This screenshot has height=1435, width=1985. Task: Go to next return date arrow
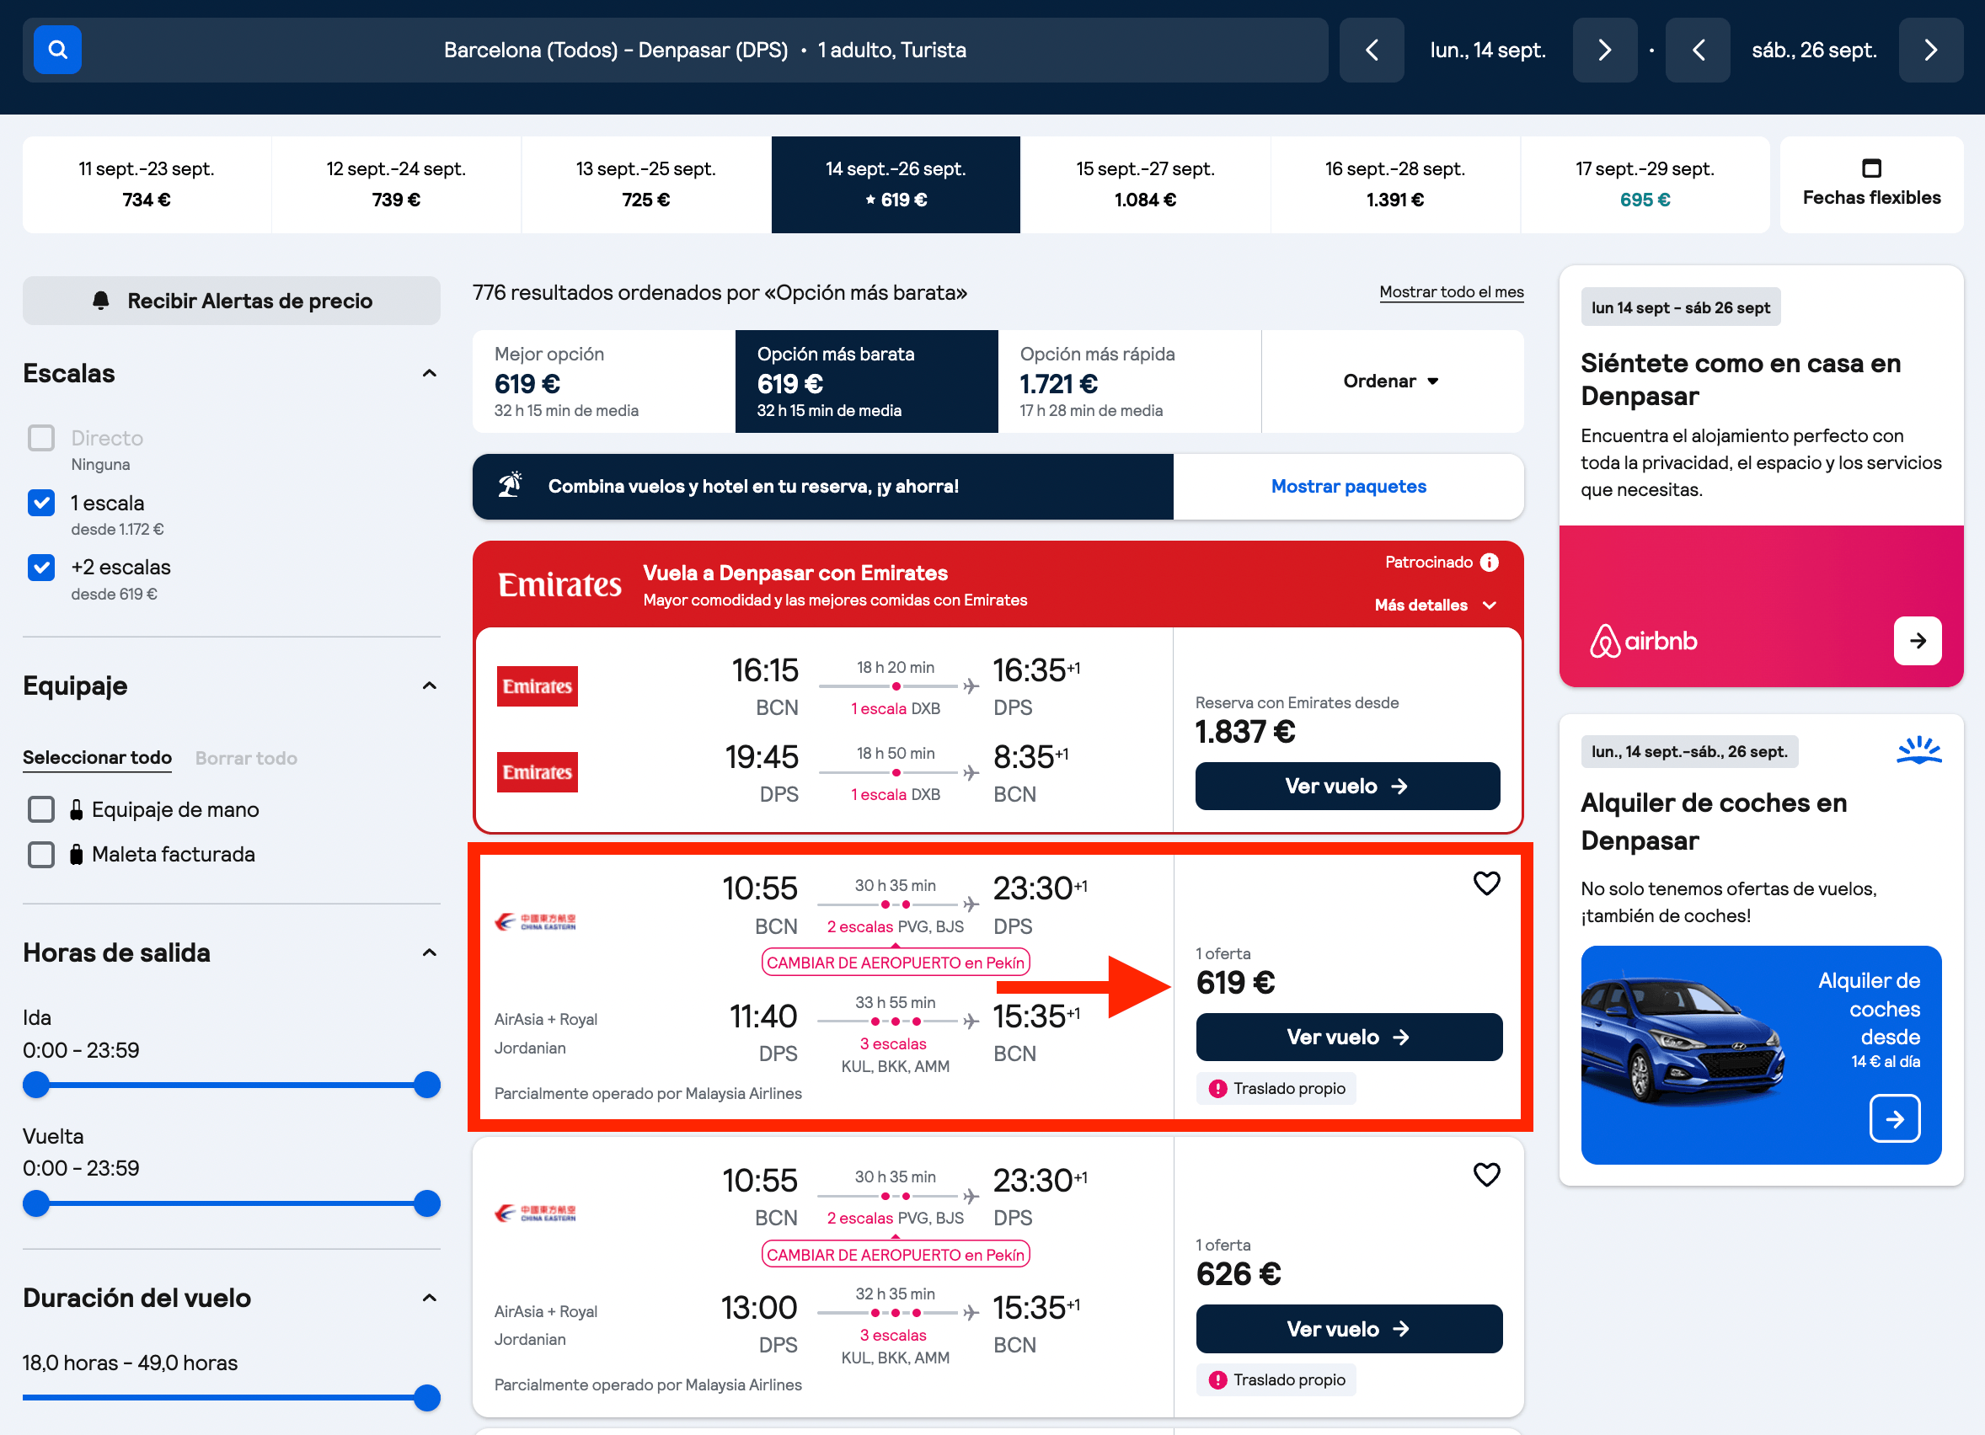tap(1931, 50)
